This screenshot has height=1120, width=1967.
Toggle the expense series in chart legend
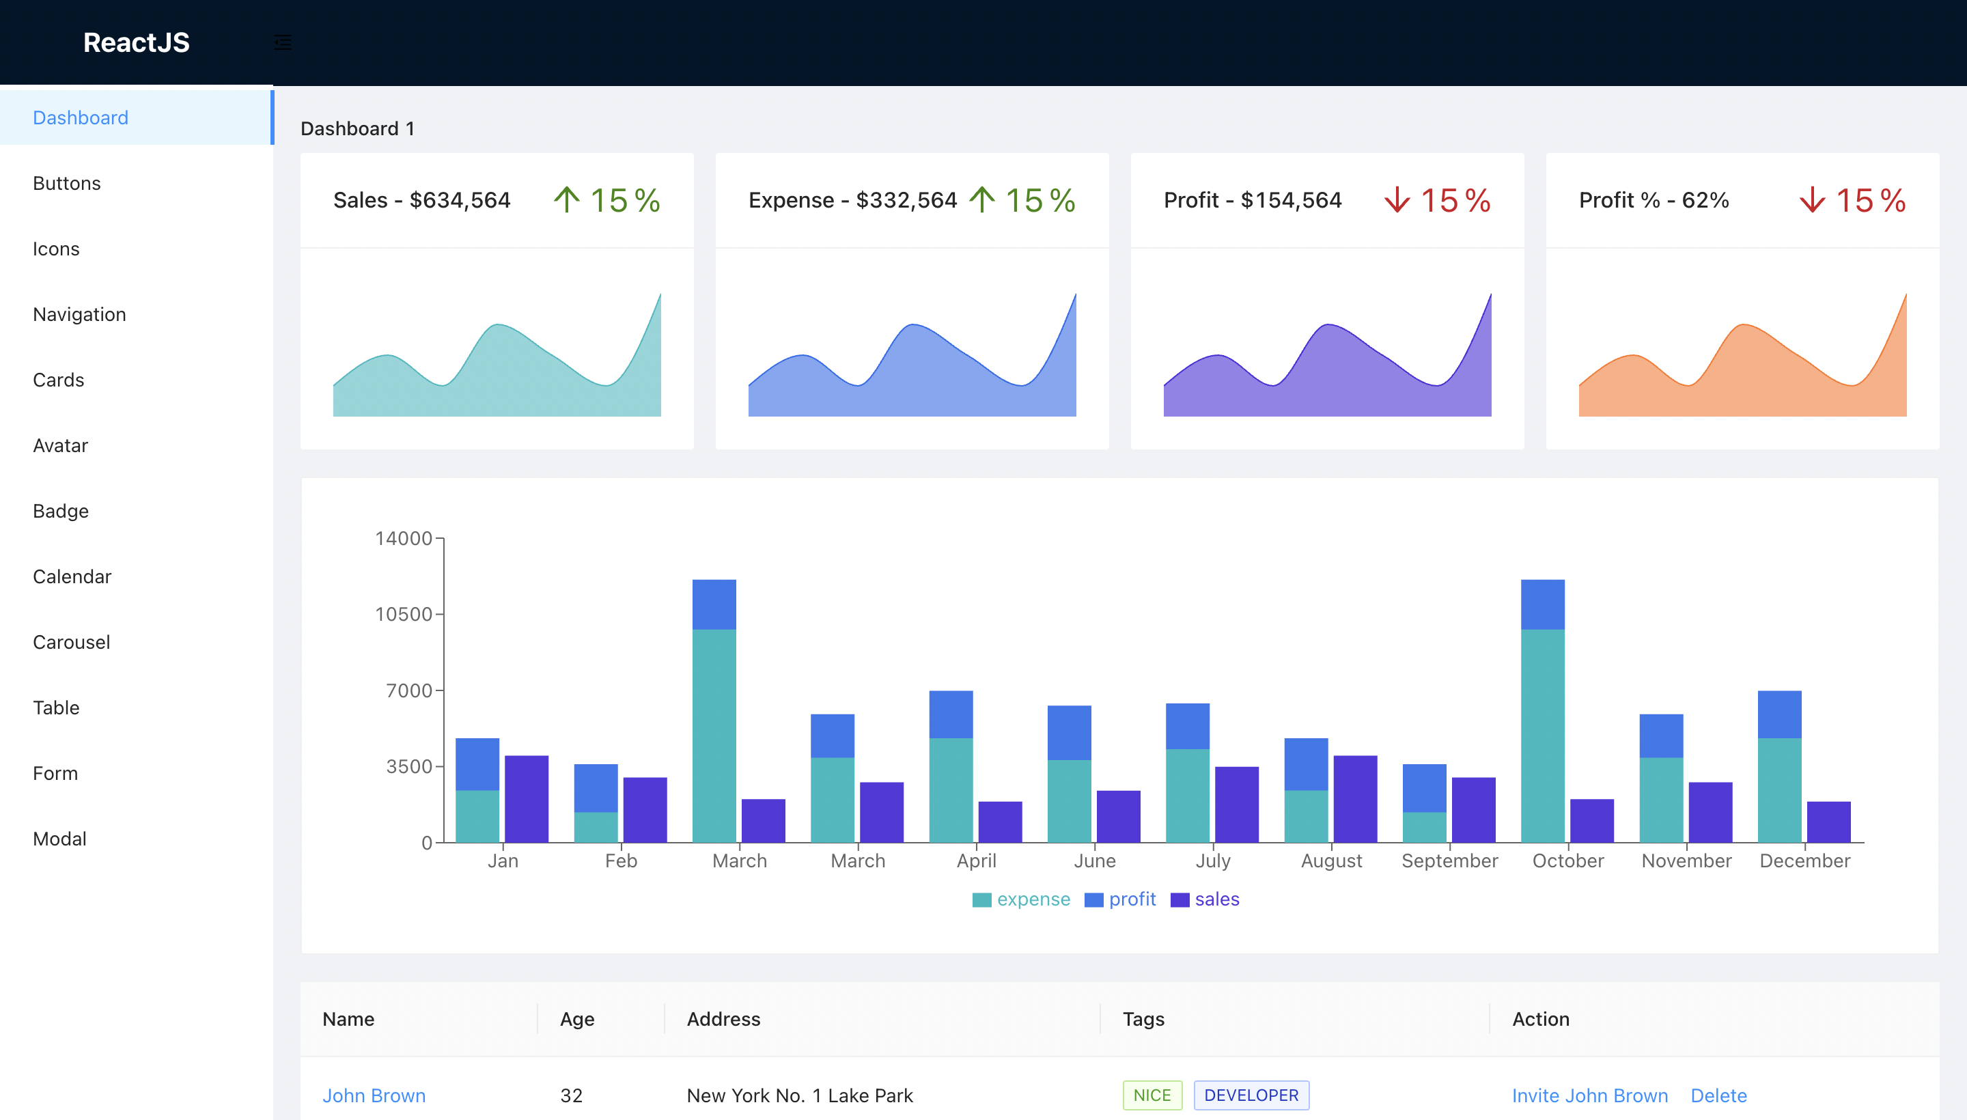click(x=1022, y=899)
